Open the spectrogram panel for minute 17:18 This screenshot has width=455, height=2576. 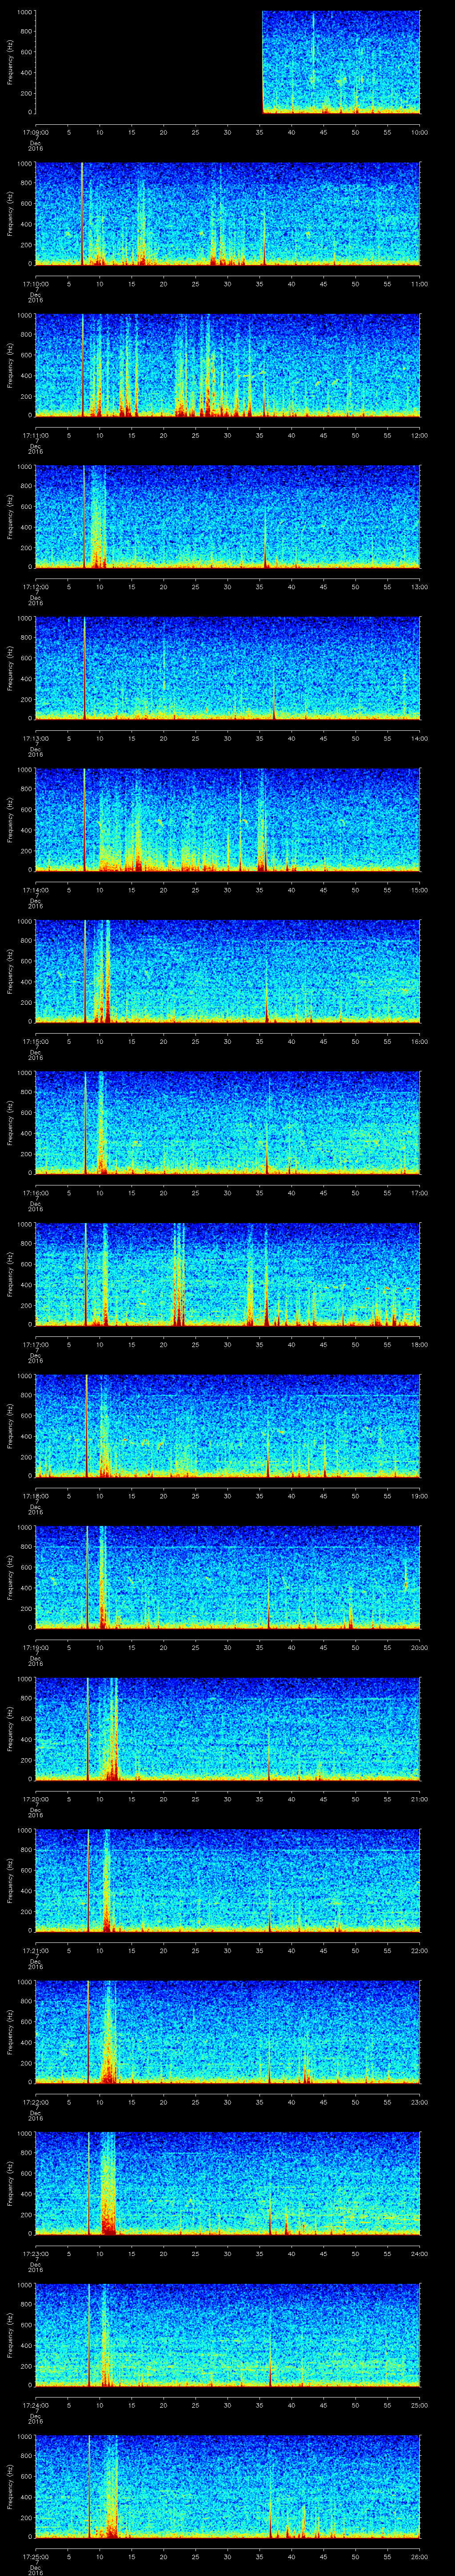coord(228,1425)
